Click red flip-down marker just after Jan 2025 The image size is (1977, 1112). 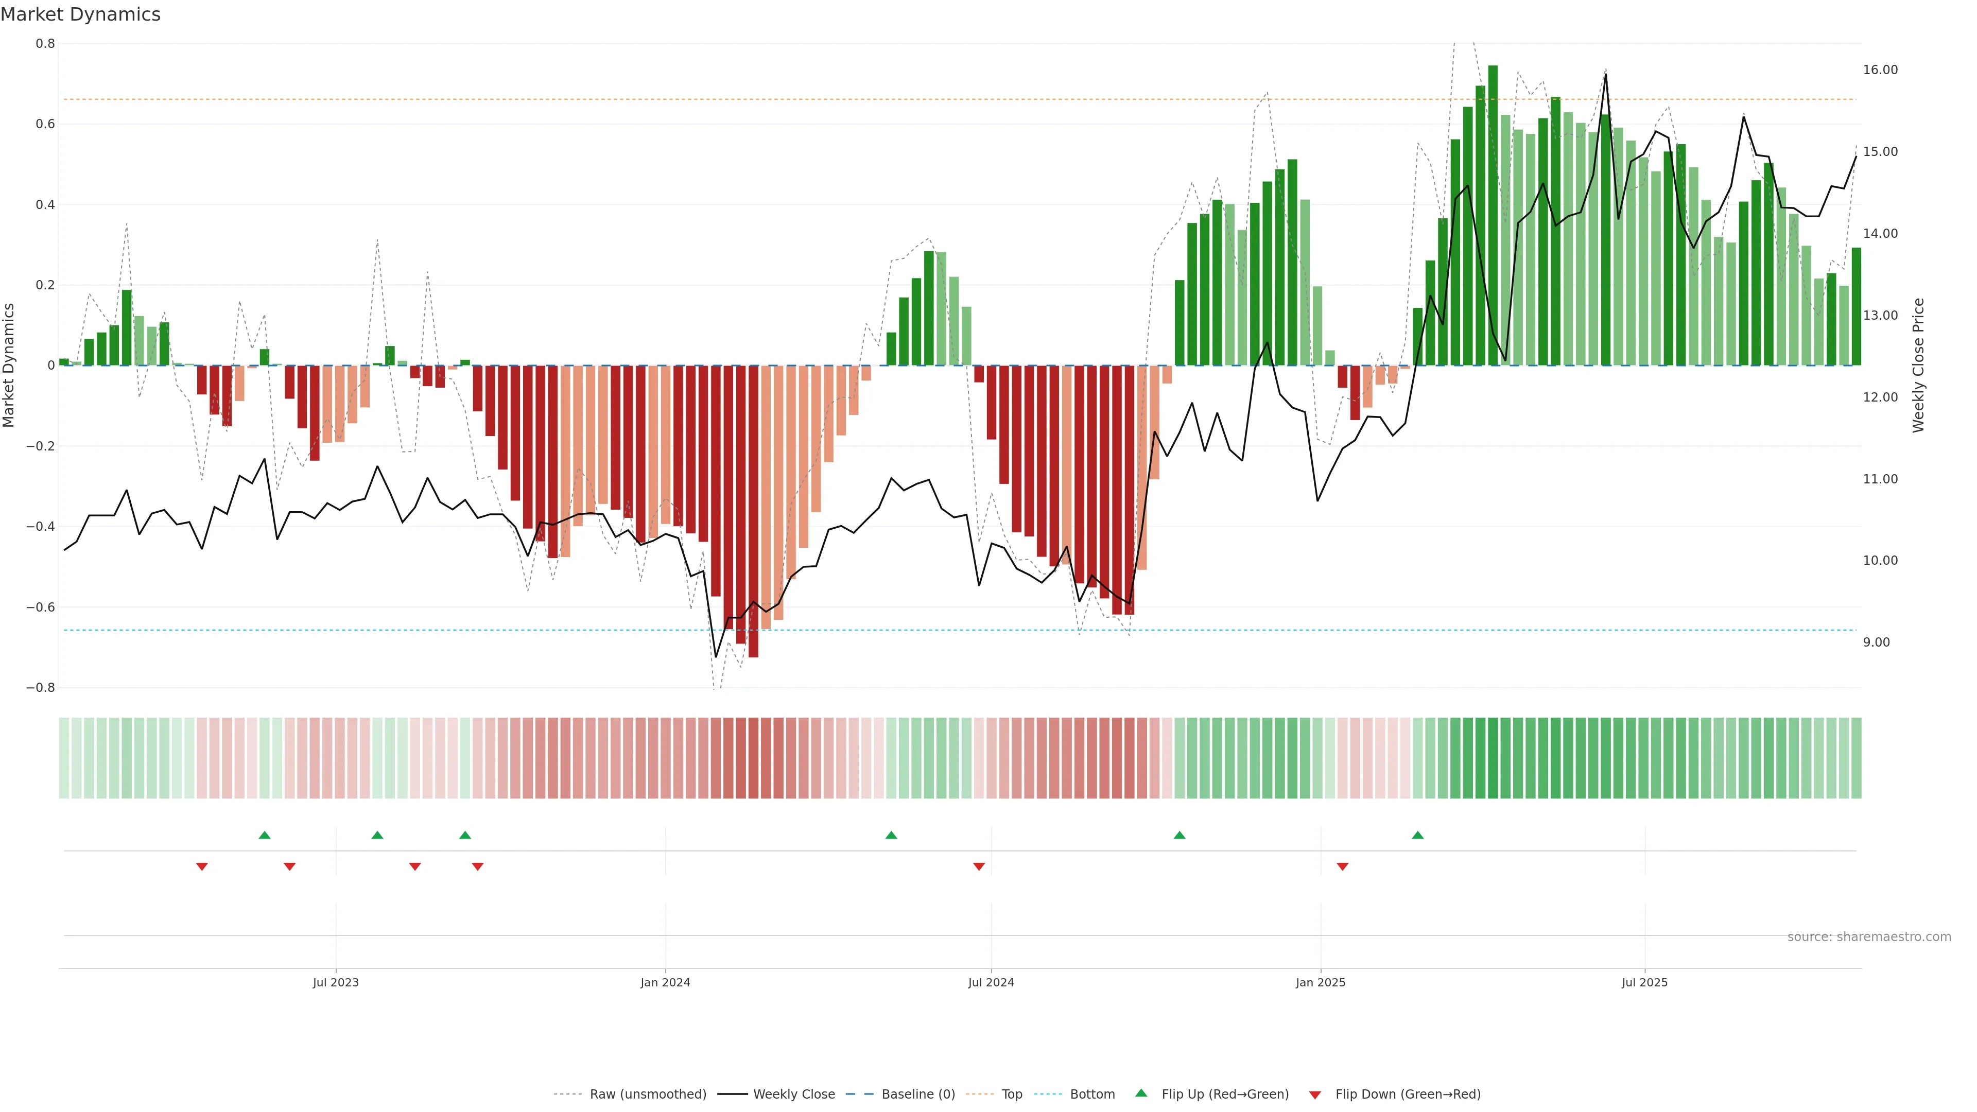(1342, 866)
